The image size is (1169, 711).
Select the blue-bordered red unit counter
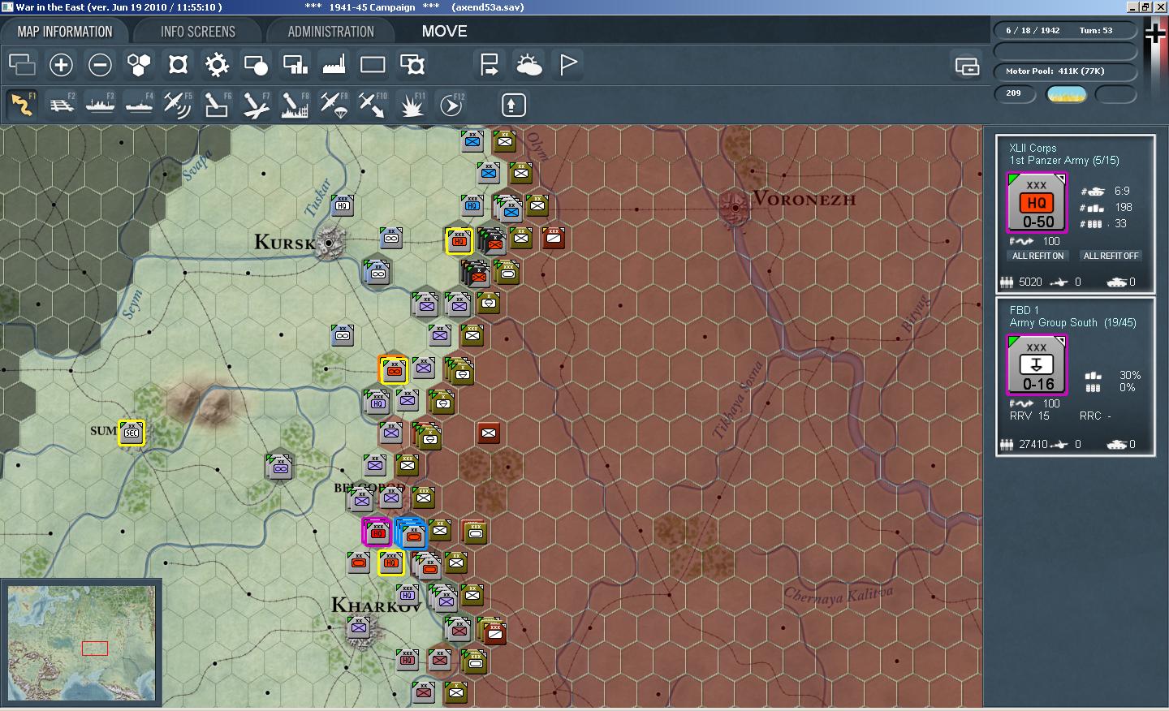point(412,533)
